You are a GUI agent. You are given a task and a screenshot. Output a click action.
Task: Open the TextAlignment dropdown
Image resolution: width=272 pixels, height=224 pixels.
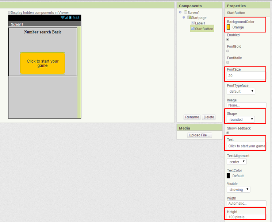coord(237,162)
